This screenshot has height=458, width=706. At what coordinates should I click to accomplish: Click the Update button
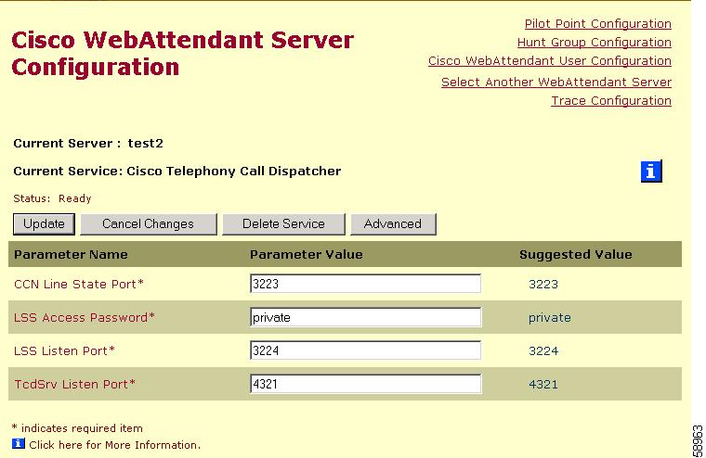(x=44, y=223)
